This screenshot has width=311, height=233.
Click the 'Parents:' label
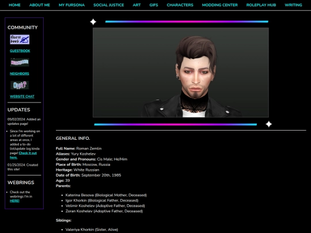point(63,186)
